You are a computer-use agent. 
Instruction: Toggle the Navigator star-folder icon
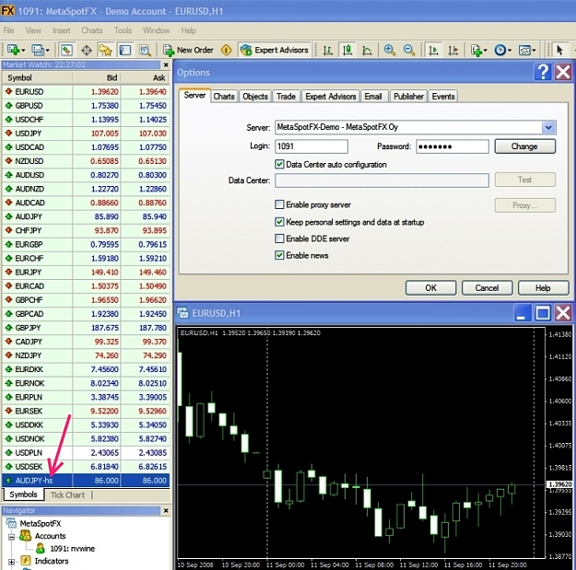105,50
